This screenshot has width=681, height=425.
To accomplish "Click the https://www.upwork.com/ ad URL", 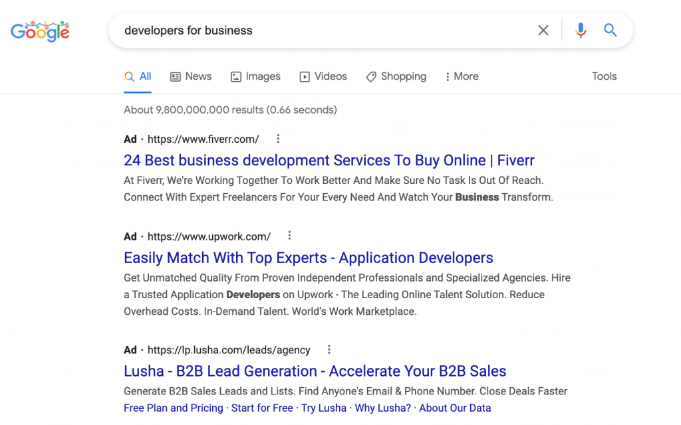I will 209,237.
